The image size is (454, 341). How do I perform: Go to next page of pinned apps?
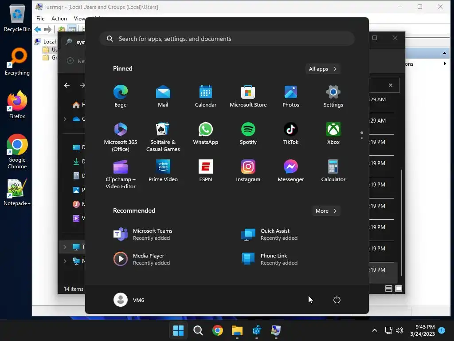(362, 138)
